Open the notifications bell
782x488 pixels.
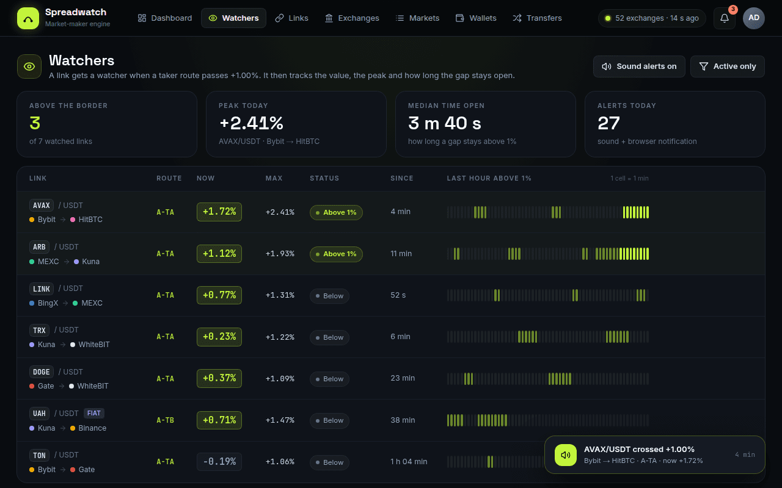(725, 18)
